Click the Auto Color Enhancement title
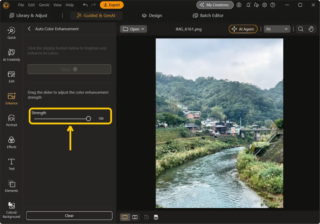Screen dimensions: 320x224 point(57,29)
